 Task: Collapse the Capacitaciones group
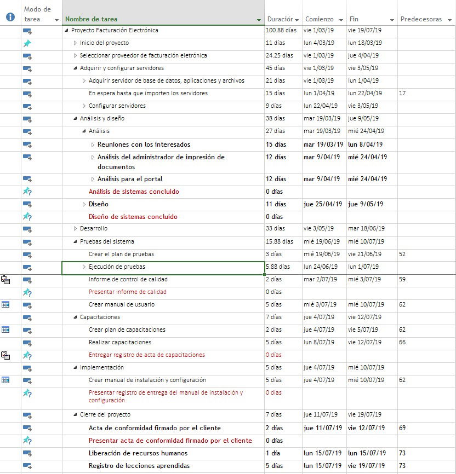(x=76, y=317)
